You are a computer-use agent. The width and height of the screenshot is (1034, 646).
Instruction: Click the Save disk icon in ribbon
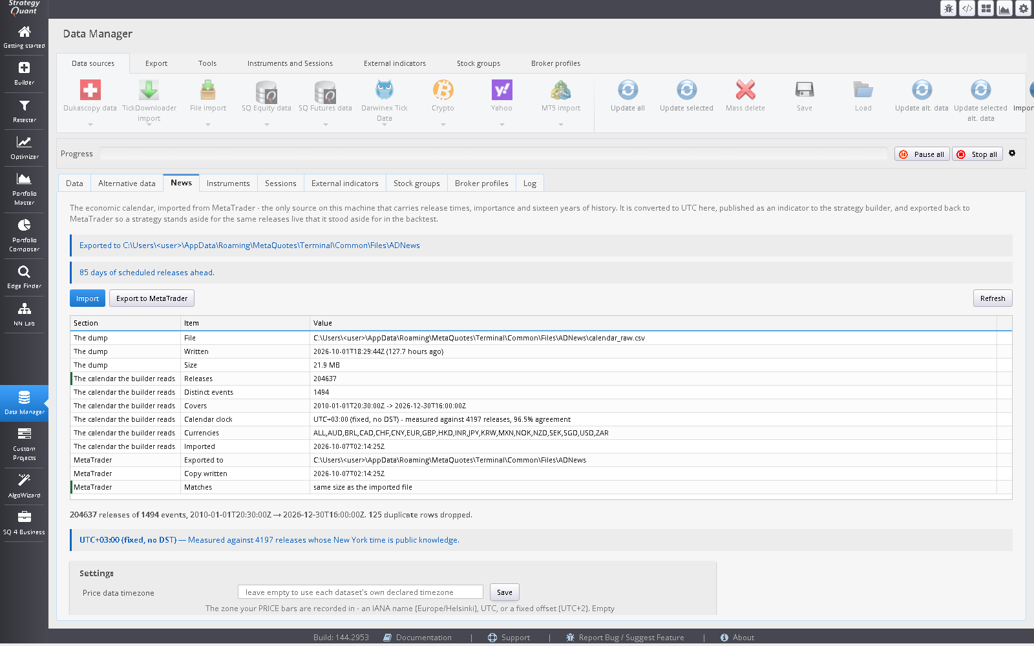[x=805, y=90]
